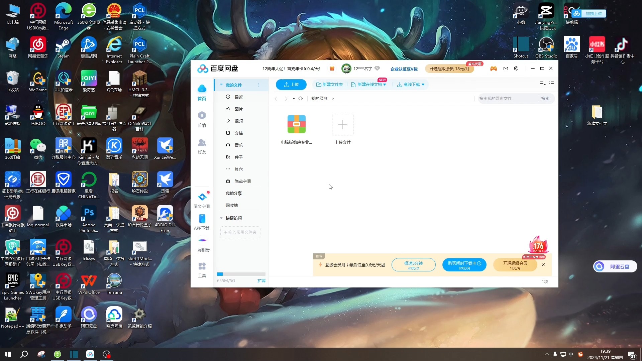Open the APP下载 sidebar item
This screenshot has width=642, height=361.
[202, 222]
